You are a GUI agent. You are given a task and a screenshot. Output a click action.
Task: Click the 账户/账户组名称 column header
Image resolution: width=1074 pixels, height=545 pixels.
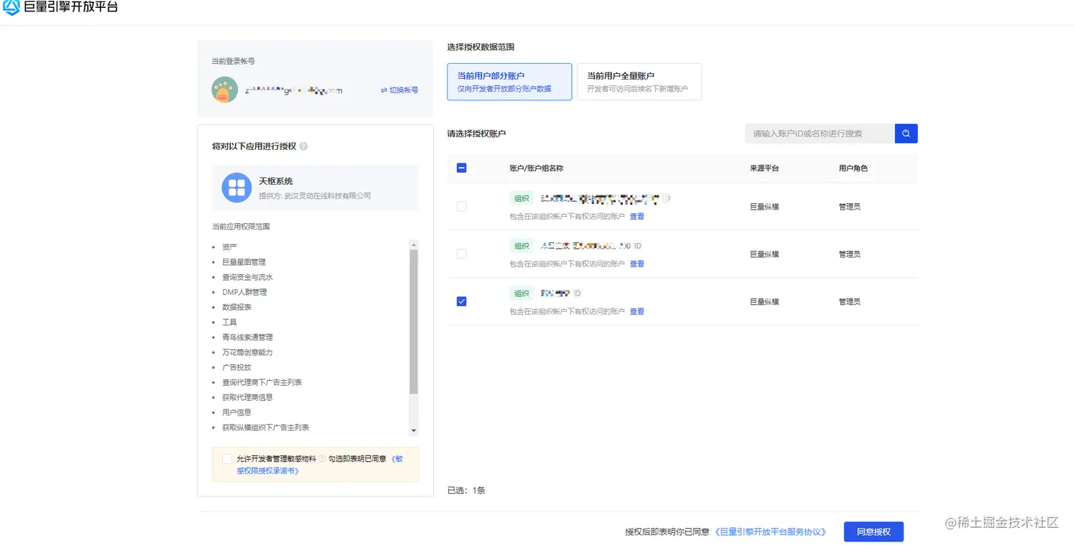coord(537,168)
